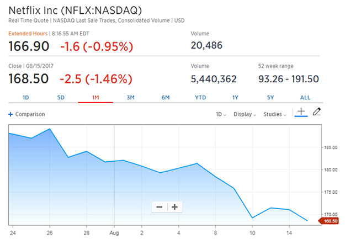
Task: Switch chart to 6M range
Action: coord(166,98)
